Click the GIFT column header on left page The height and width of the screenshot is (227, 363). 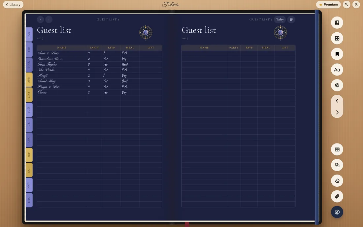pyautogui.click(x=151, y=48)
